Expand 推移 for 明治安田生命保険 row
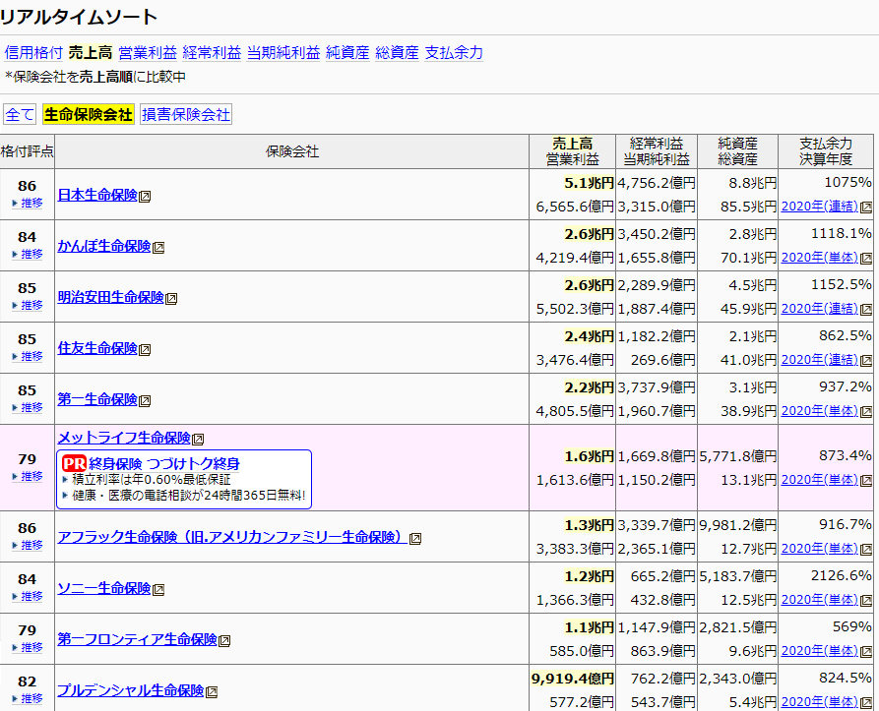Viewport: 879px width, 711px height. [x=28, y=305]
